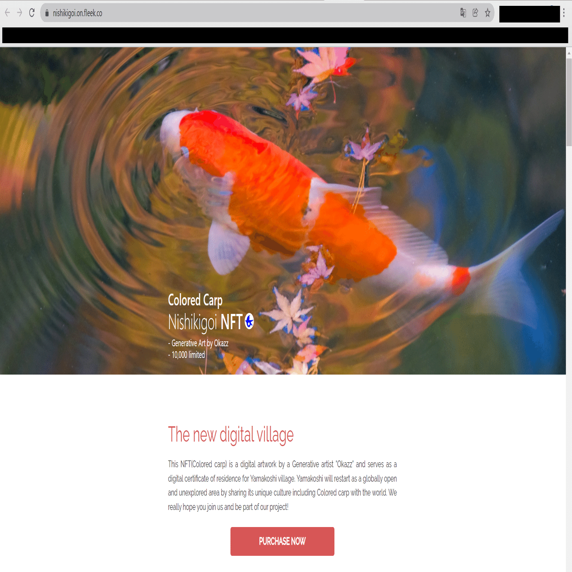Image resolution: width=572 pixels, height=572 pixels.
Task: Focus the nishikigoi.on.fleek.co address bar
Action: tap(252, 13)
